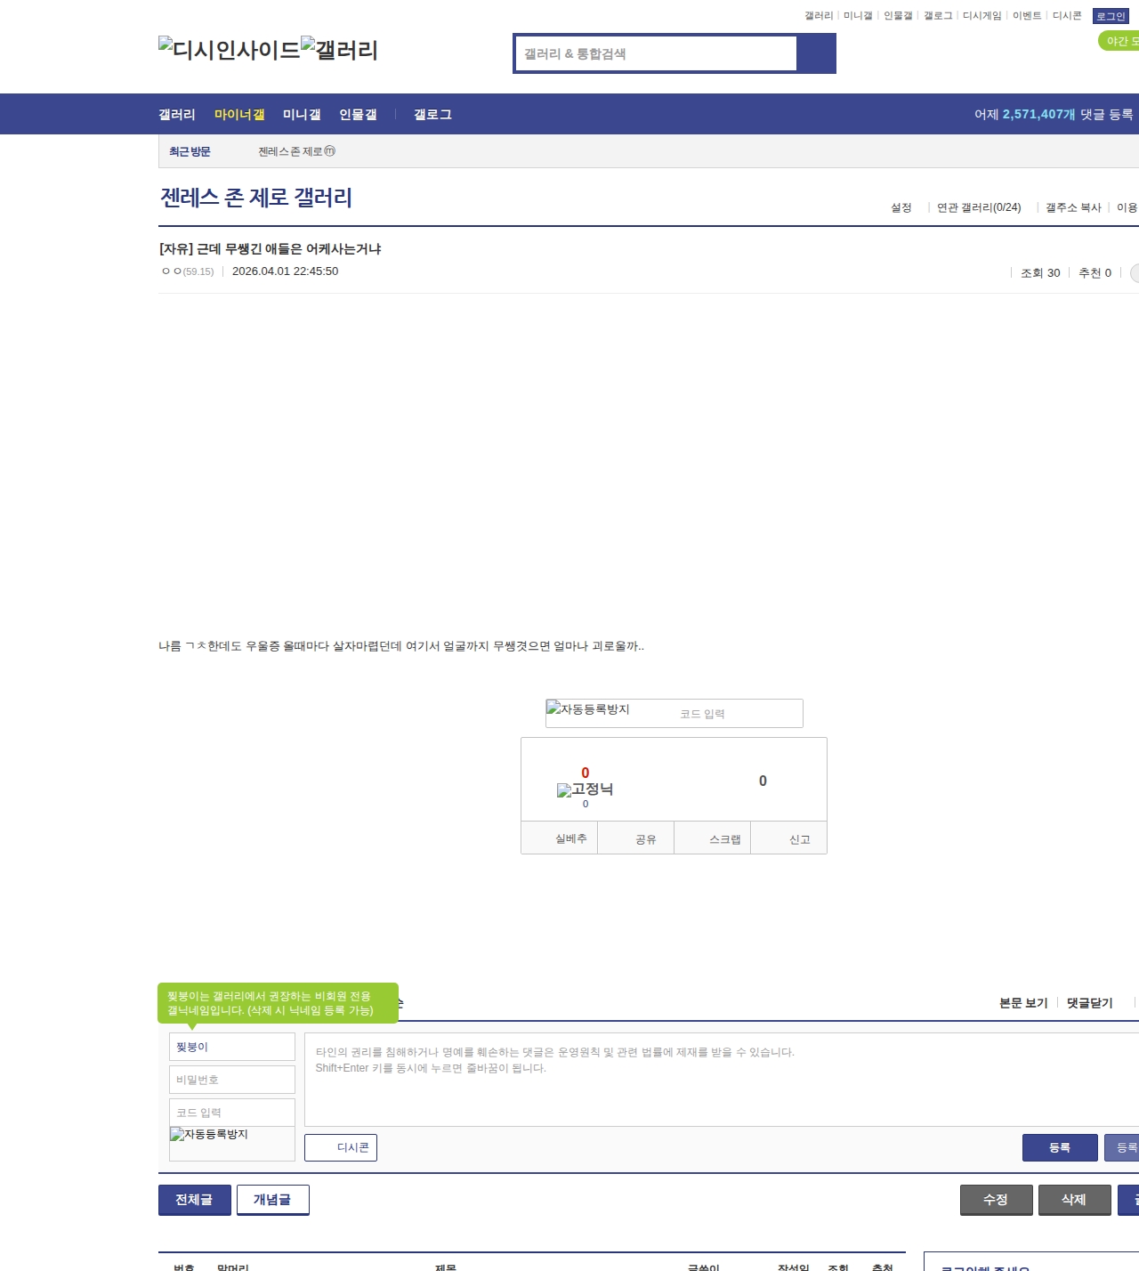Click the 어제 2,571,407개 댓글 등록 statistic
This screenshot has height=1271, width=1139.
[1054, 115]
